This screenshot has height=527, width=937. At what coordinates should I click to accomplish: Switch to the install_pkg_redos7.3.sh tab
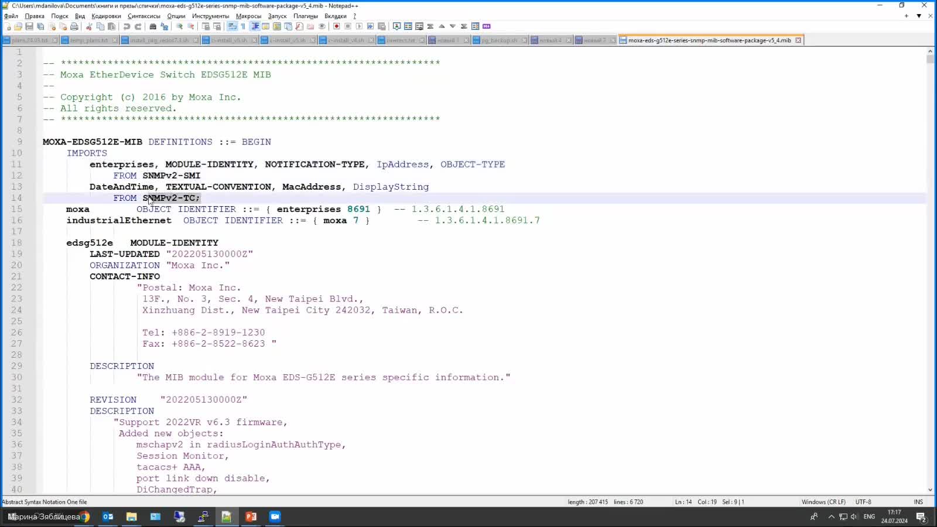159,40
